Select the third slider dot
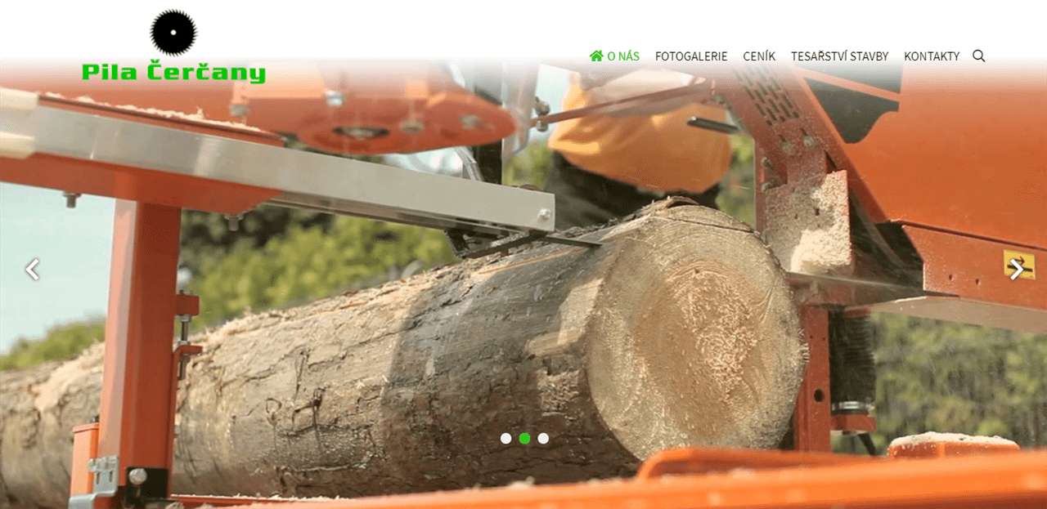Image resolution: width=1047 pixels, height=509 pixels. click(543, 438)
